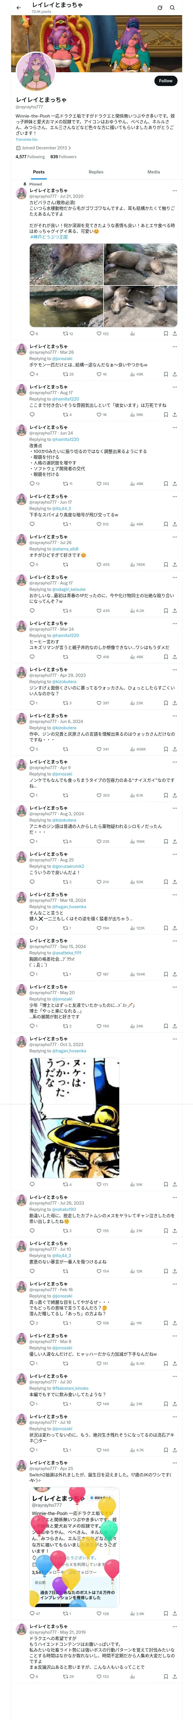Open the search icon in the header
Screen dimensions: 193x1720
[x=172, y=8]
